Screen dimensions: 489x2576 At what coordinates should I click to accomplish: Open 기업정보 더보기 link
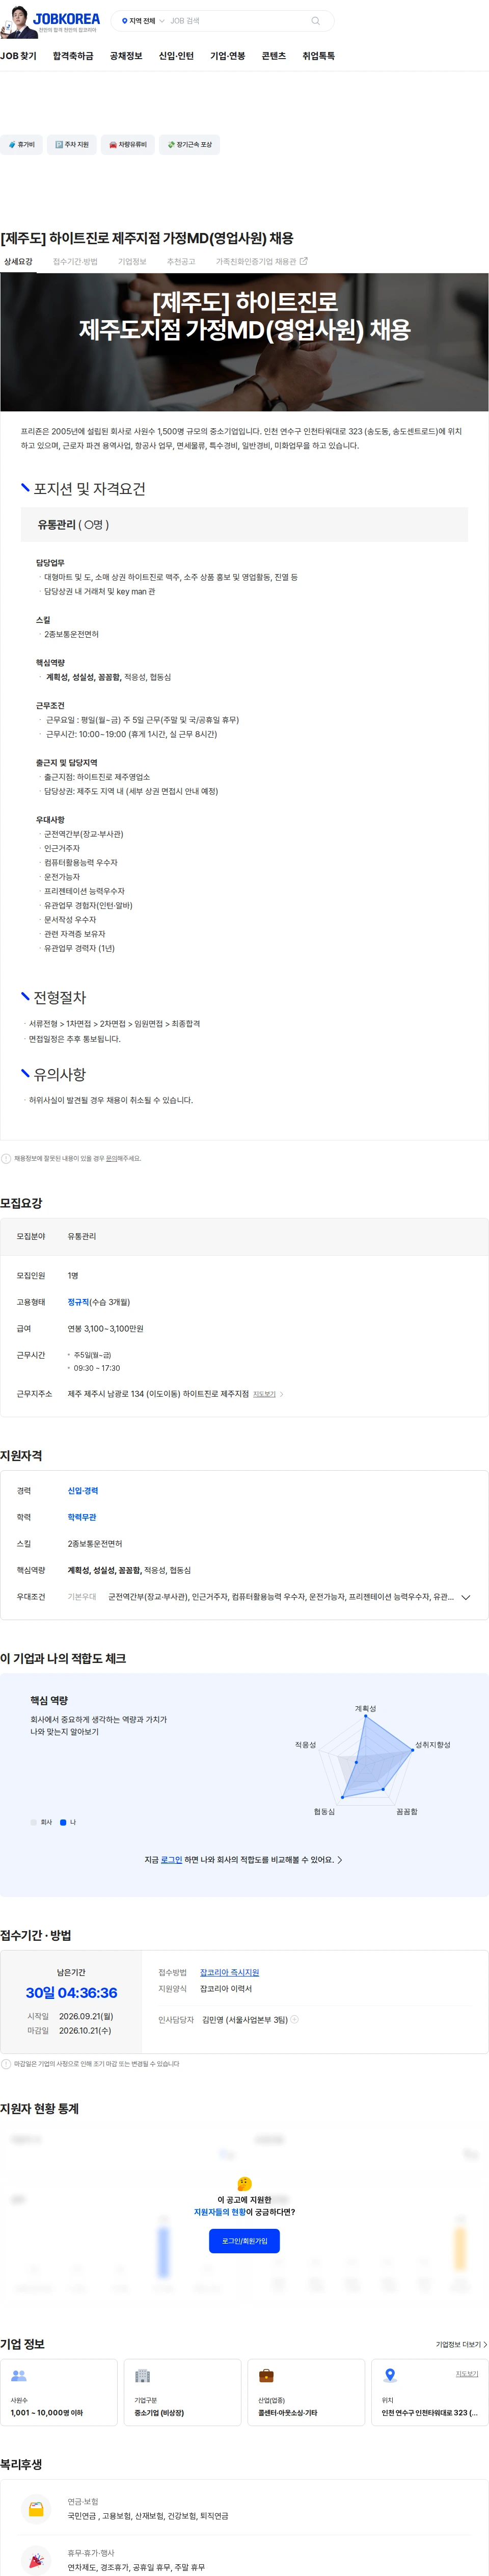pyautogui.click(x=461, y=2344)
